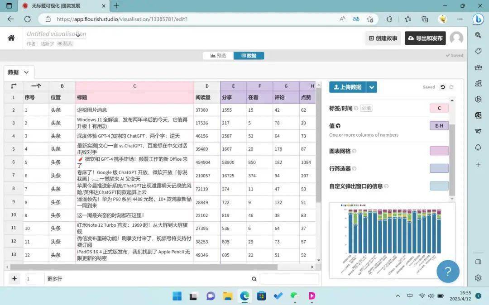Click the 行筛选器 column binding box
Screen dimensions: 489x305
point(439,168)
